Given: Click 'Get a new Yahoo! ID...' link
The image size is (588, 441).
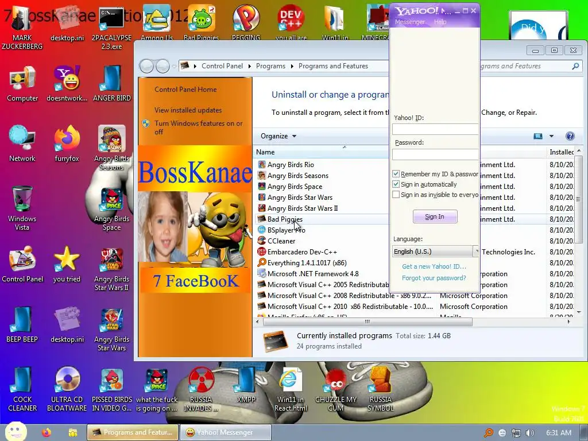Looking at the screenshot, I should coord(434,266).
